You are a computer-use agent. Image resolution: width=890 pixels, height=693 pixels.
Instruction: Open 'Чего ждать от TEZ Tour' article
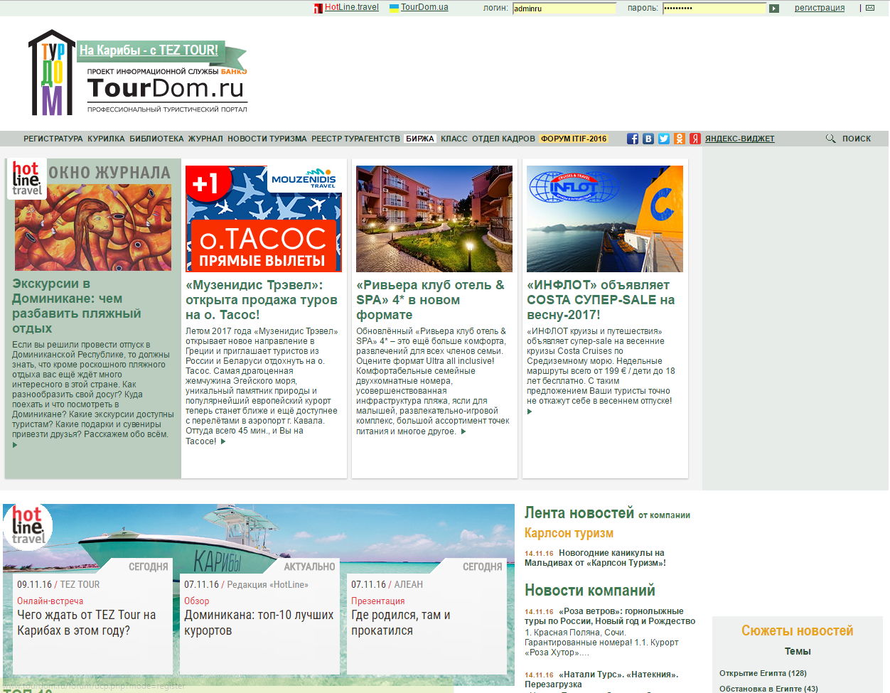[x=87, y=623]
